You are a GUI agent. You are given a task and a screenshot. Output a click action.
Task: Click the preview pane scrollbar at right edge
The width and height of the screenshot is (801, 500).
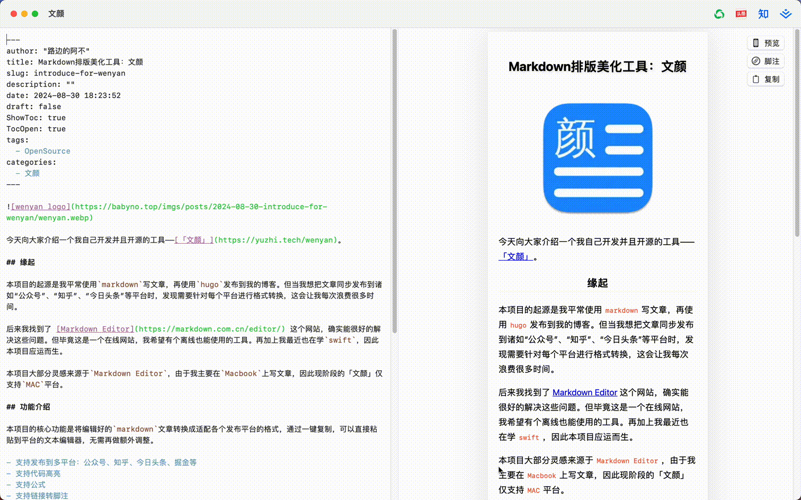797,132
